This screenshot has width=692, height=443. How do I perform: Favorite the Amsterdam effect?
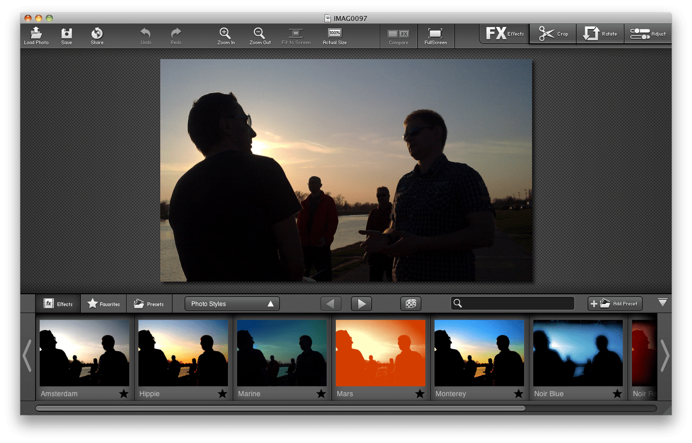124,393
